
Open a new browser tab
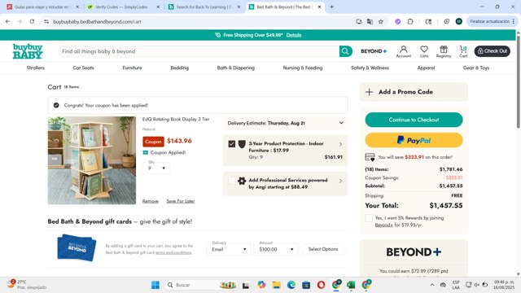pos(331,7)
